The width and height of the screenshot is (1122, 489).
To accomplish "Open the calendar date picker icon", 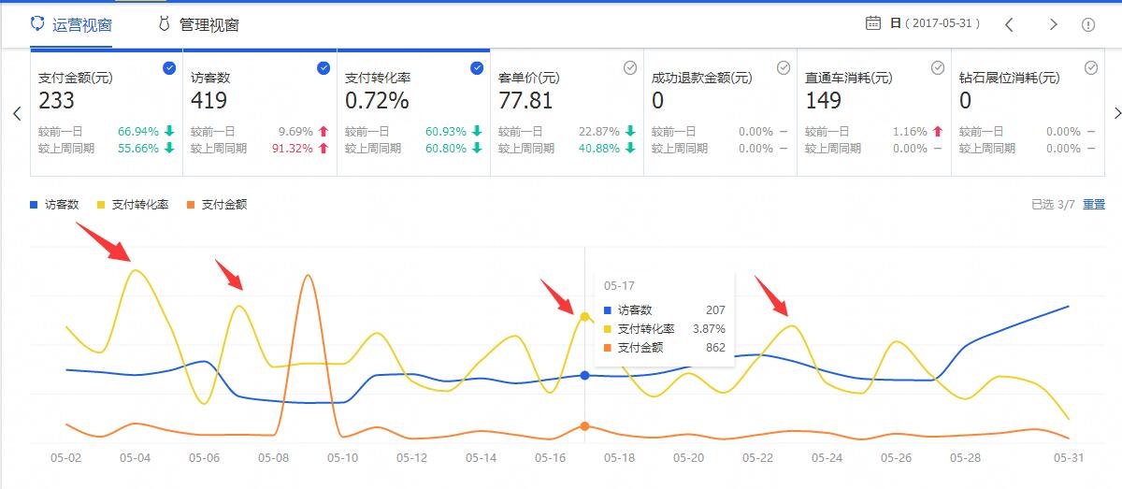I will coord(873,23).
